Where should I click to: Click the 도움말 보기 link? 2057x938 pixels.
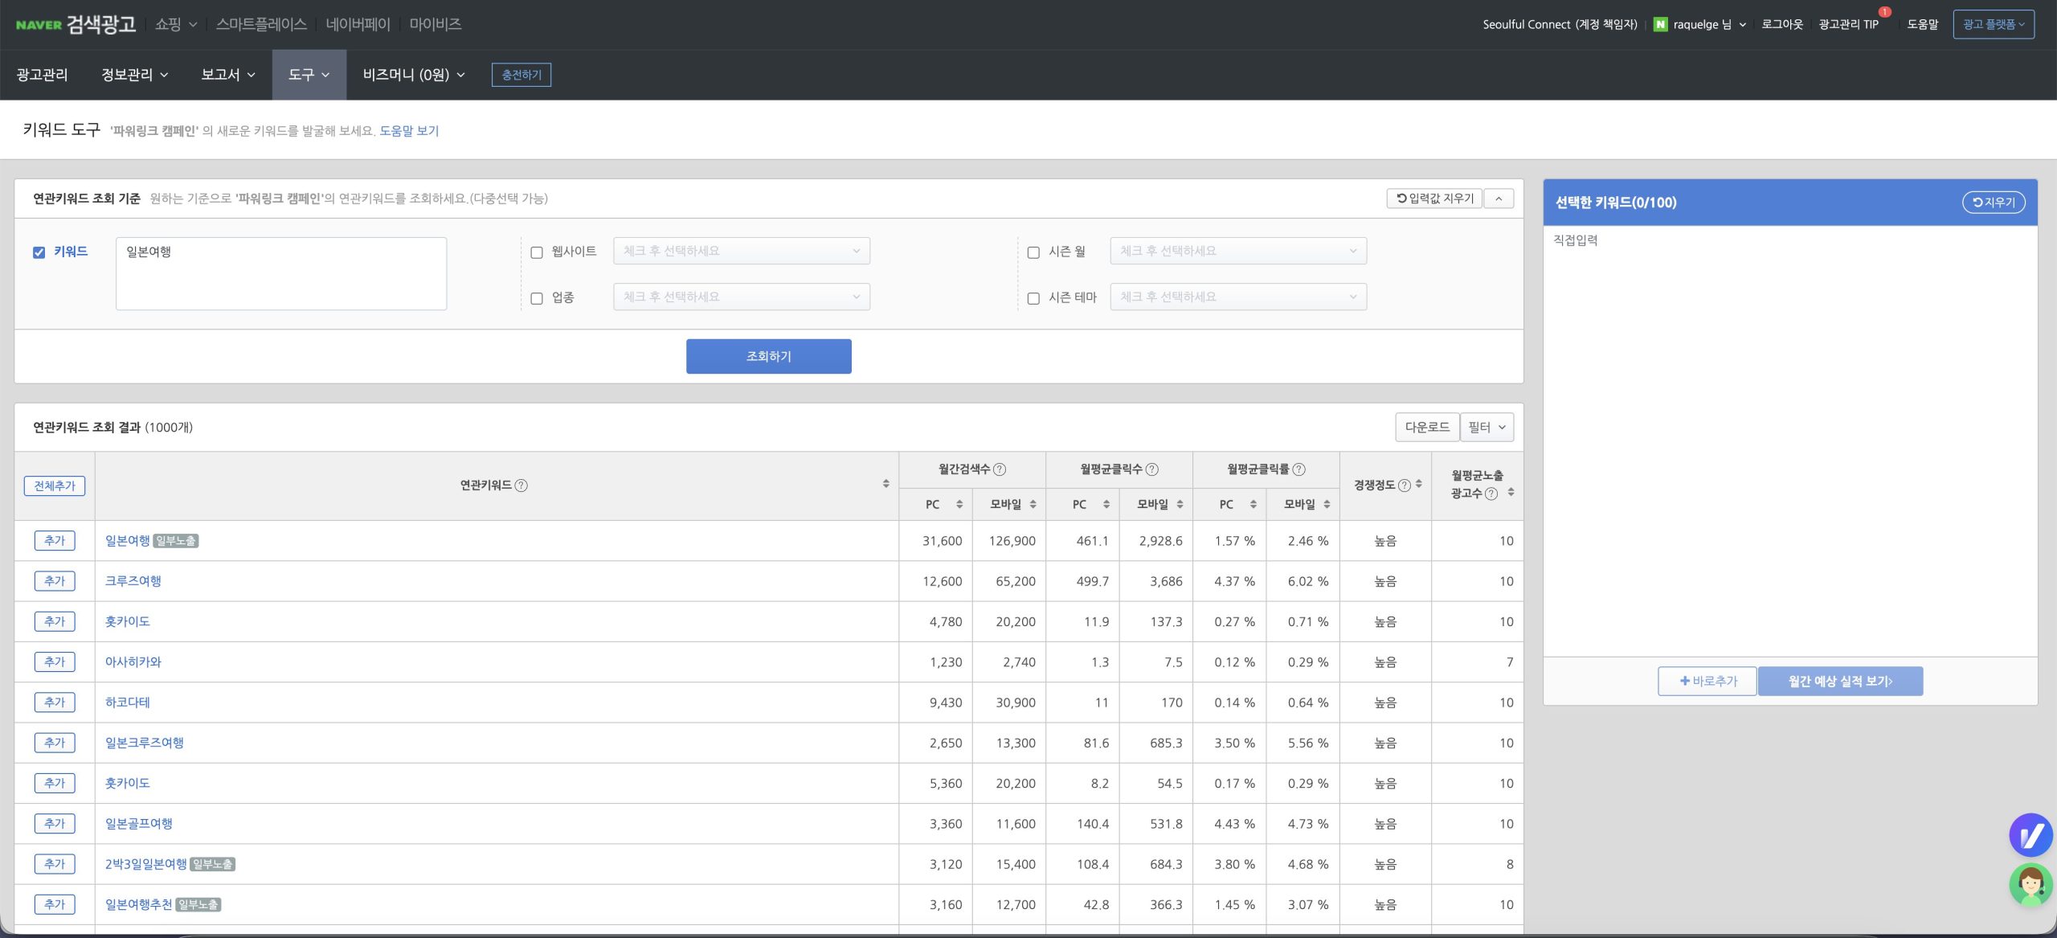409,131
